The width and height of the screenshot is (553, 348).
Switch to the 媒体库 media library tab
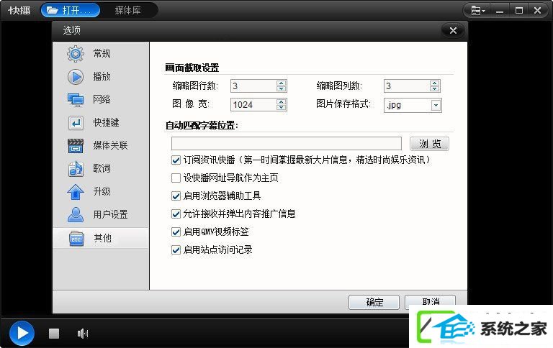pyautogui.click(x=127, y=11)
